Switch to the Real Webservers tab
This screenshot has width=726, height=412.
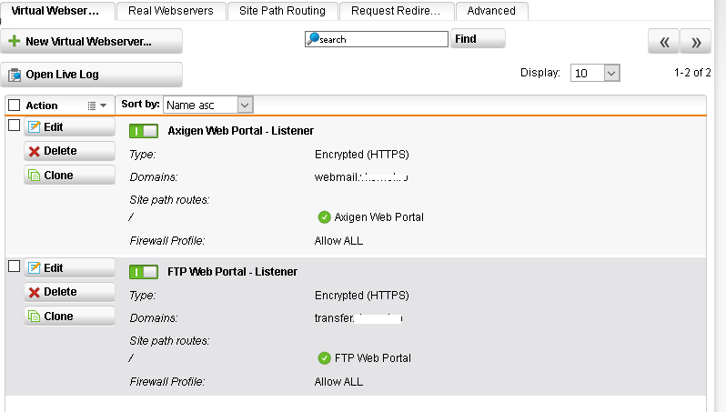[171, 11]
